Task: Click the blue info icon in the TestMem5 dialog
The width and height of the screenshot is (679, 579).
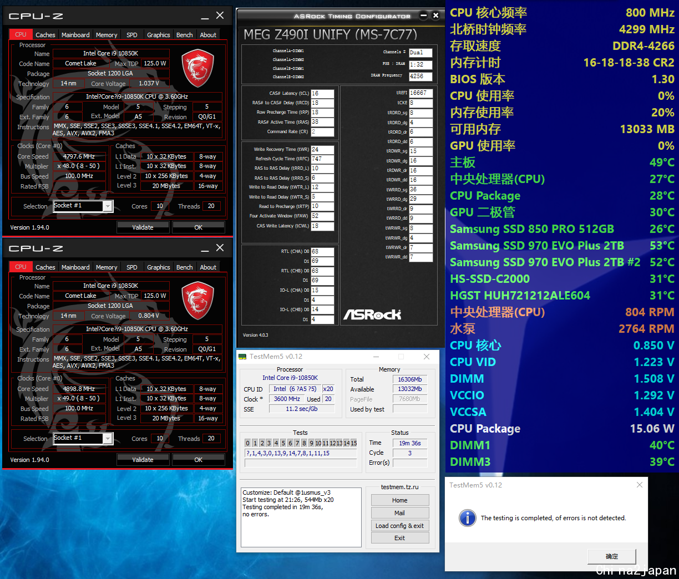Action: tap(468, 518)
